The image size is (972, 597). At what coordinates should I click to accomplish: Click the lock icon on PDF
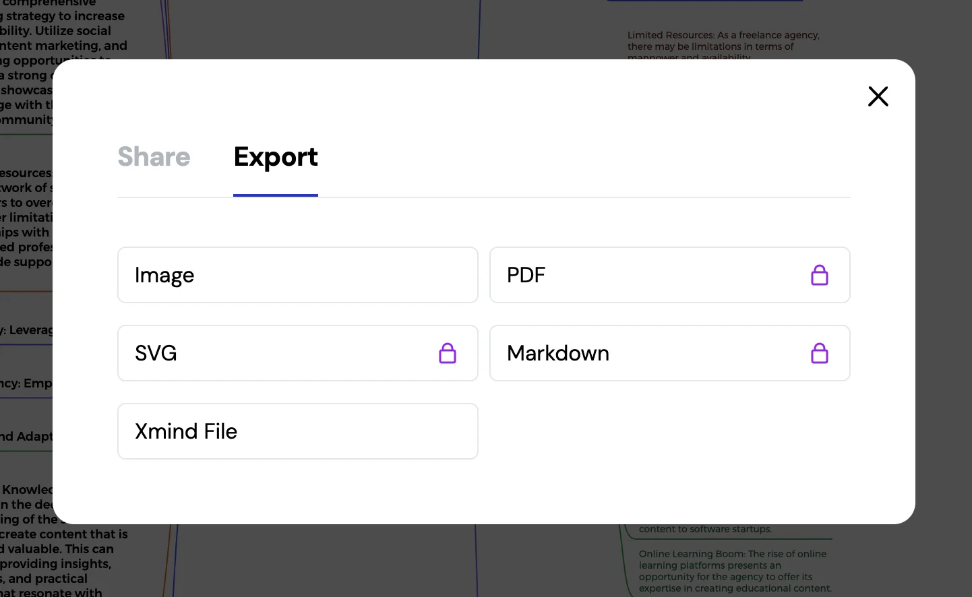pyautogui.click(x=820, y=275)
